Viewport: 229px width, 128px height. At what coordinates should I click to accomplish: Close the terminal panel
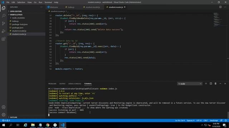225,84
